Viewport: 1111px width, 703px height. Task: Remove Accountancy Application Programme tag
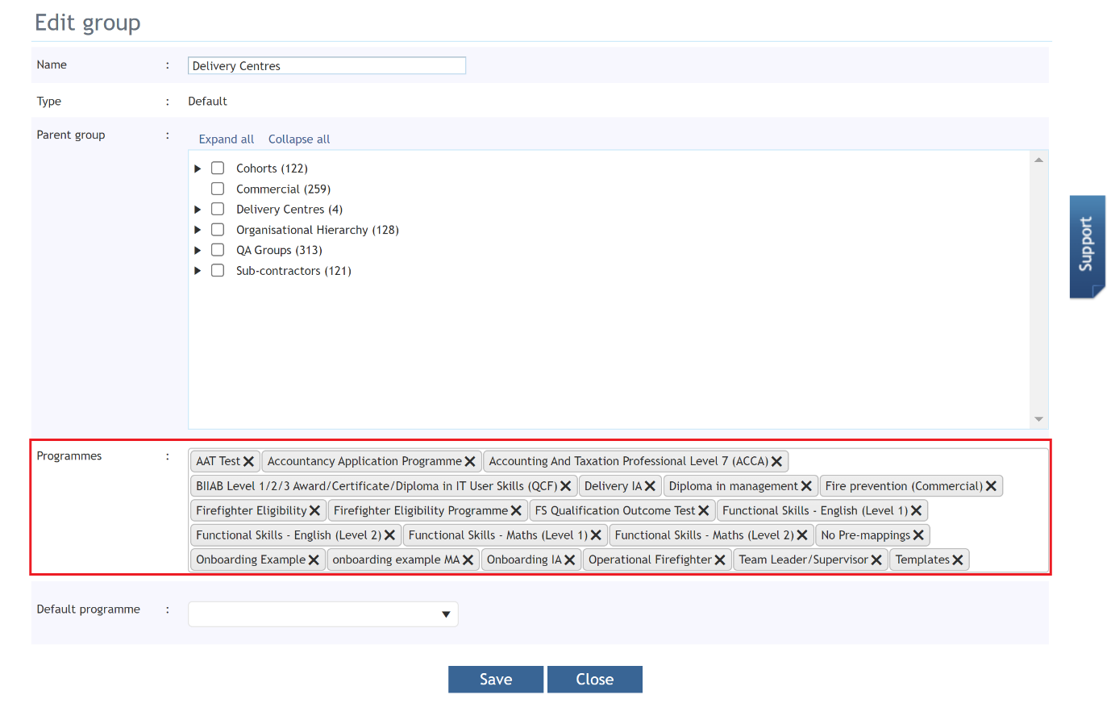(470, 461)
